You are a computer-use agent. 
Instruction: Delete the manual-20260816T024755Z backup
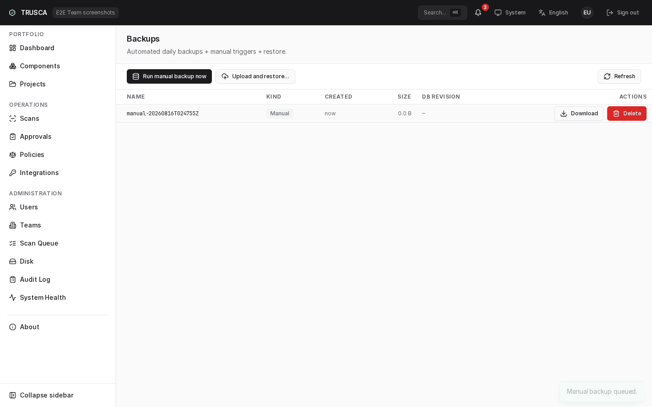click(627, 114)
